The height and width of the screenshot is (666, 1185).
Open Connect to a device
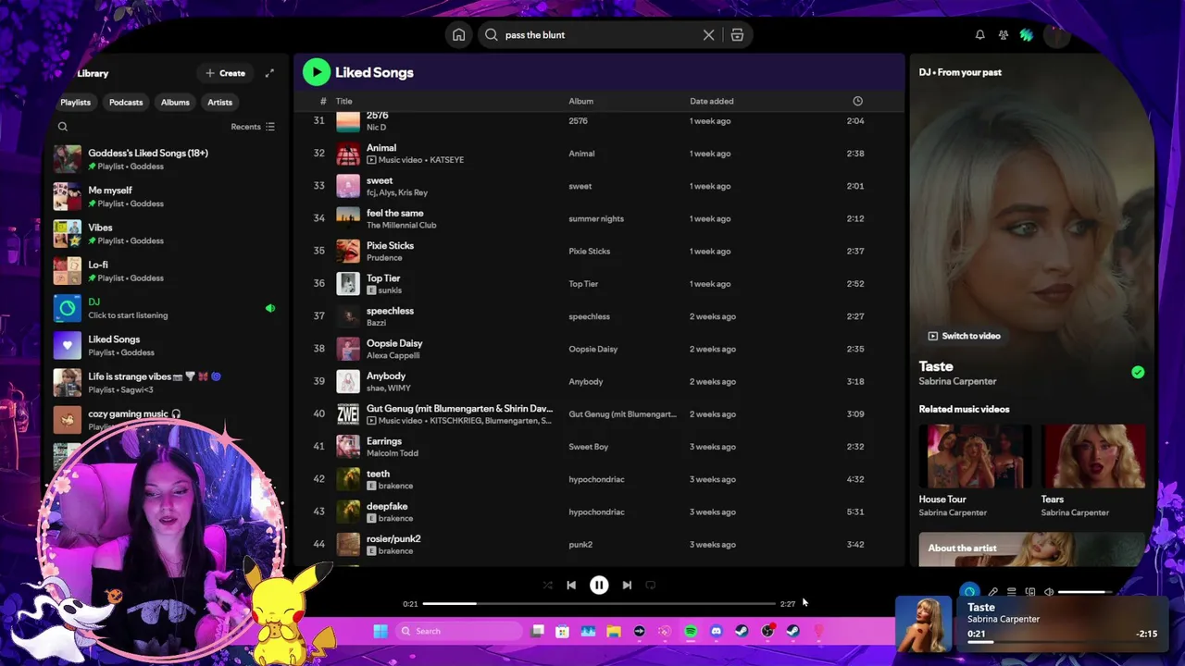1029,592
